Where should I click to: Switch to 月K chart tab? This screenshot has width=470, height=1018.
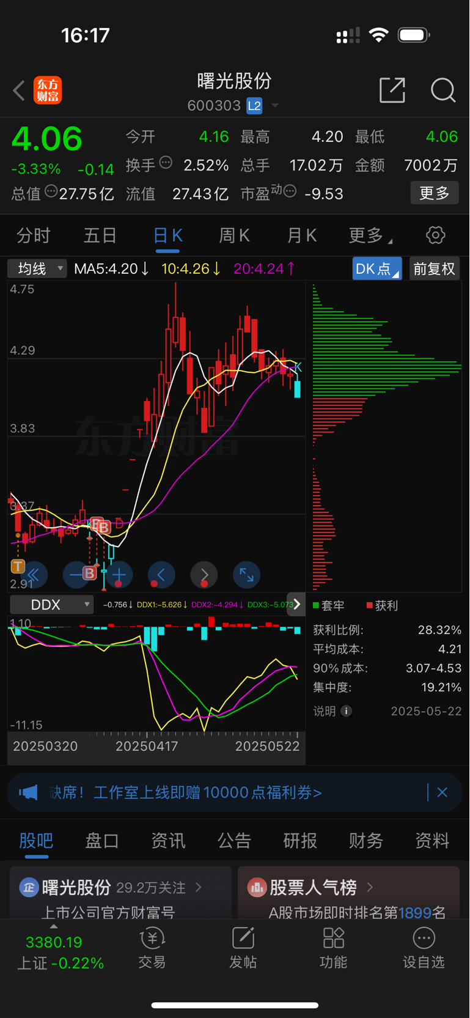click(x=302, y=235)
